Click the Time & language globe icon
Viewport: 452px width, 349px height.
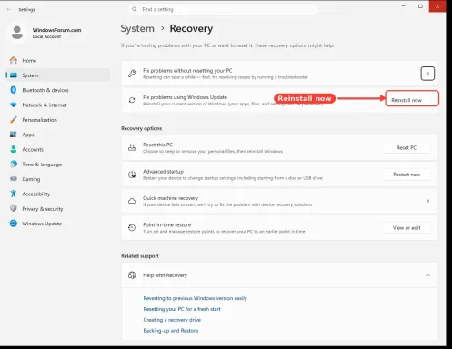(14, 164)
